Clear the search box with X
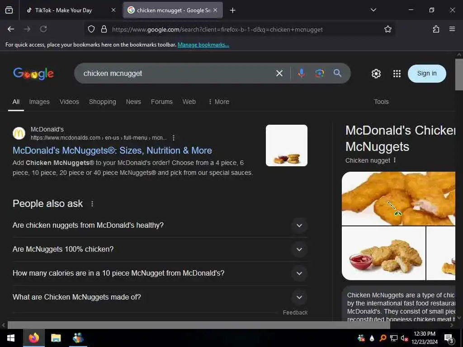463x347 pixels. point(279,73)
